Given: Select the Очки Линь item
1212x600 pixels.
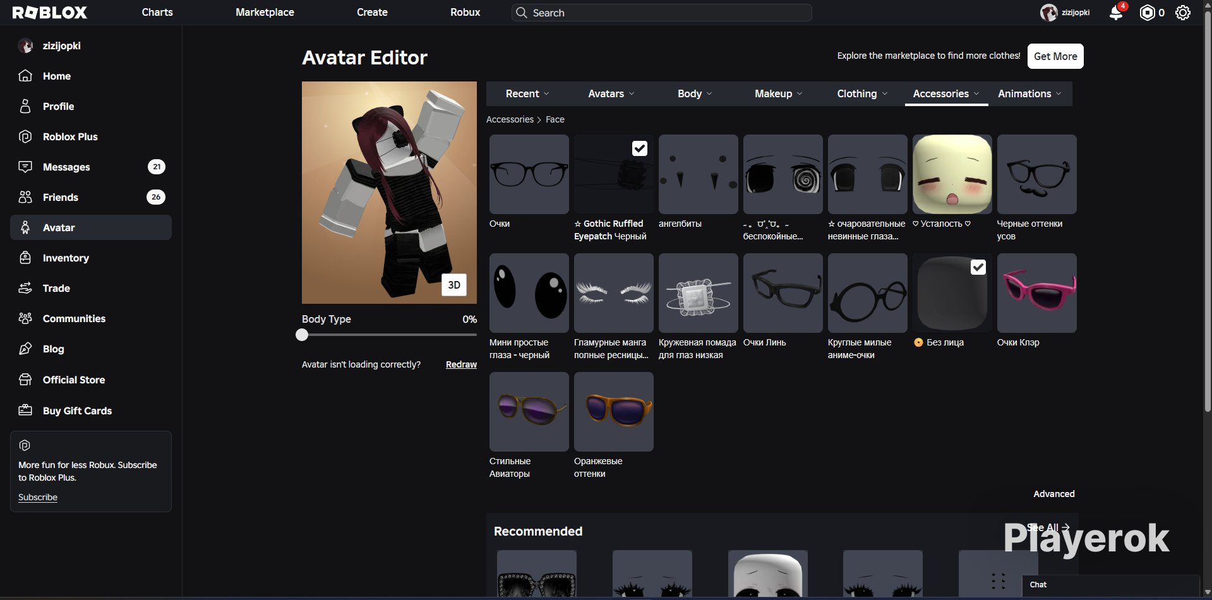Looking at the screenshot, I should (x=783, y=293).
